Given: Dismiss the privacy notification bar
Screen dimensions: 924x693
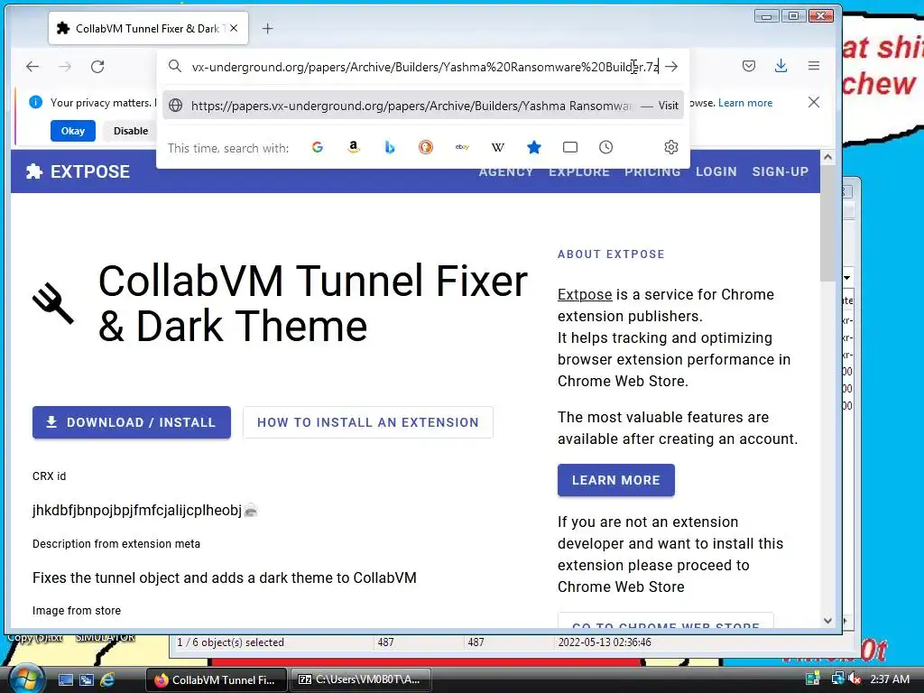Looking at the screenshot, I should (x=814, y=102).
